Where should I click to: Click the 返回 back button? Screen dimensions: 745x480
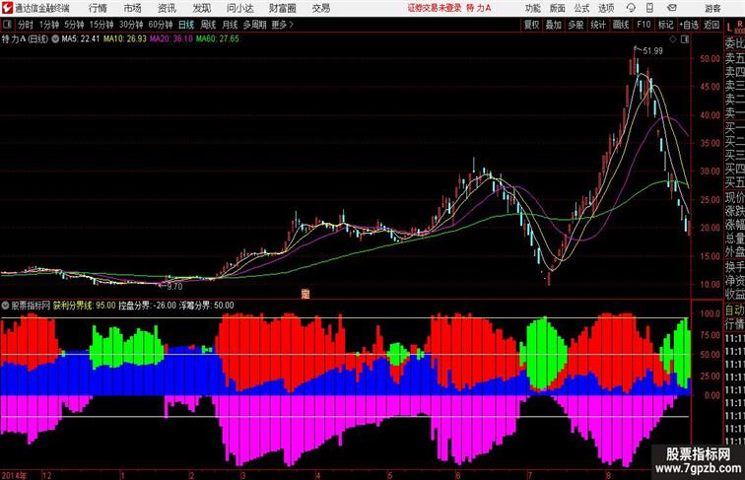click(711, 25)
